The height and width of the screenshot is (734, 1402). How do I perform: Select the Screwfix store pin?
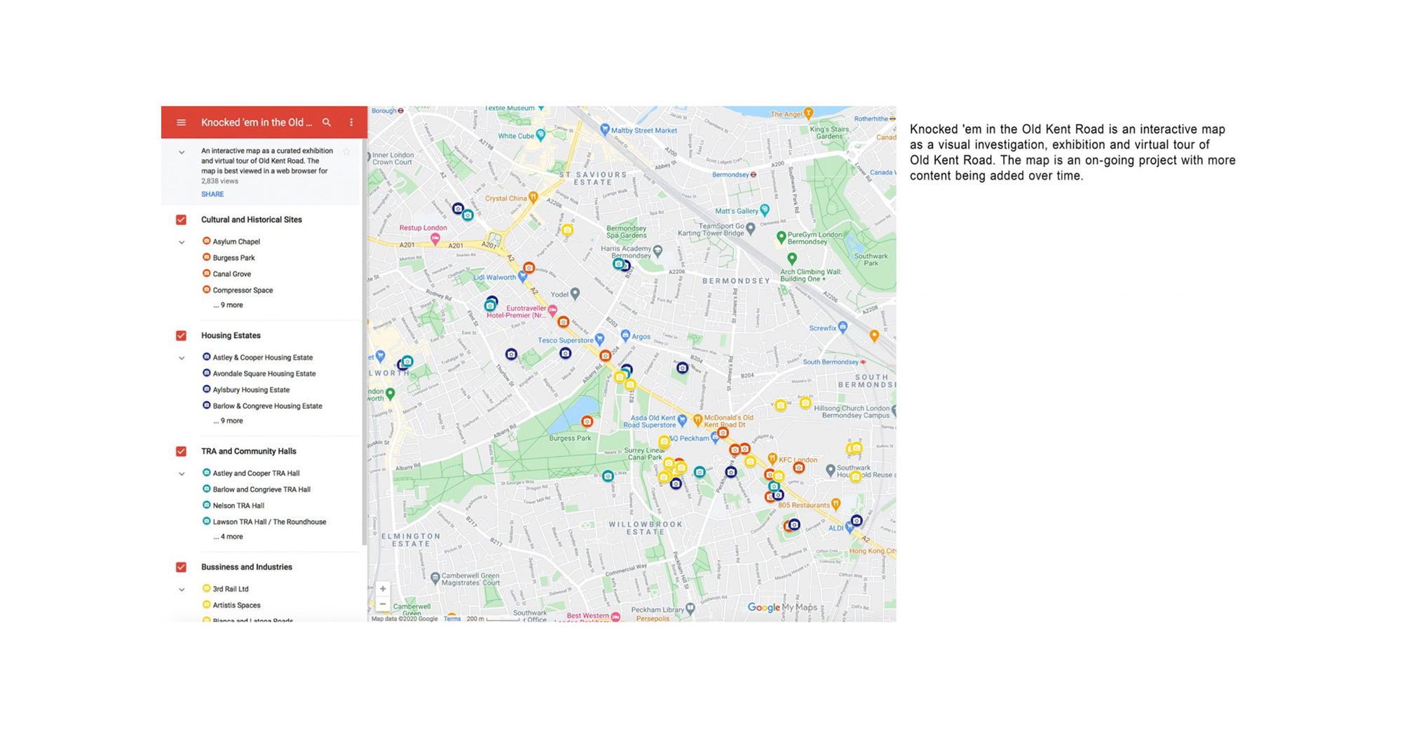pyautogui.click(x=843, y=327)
